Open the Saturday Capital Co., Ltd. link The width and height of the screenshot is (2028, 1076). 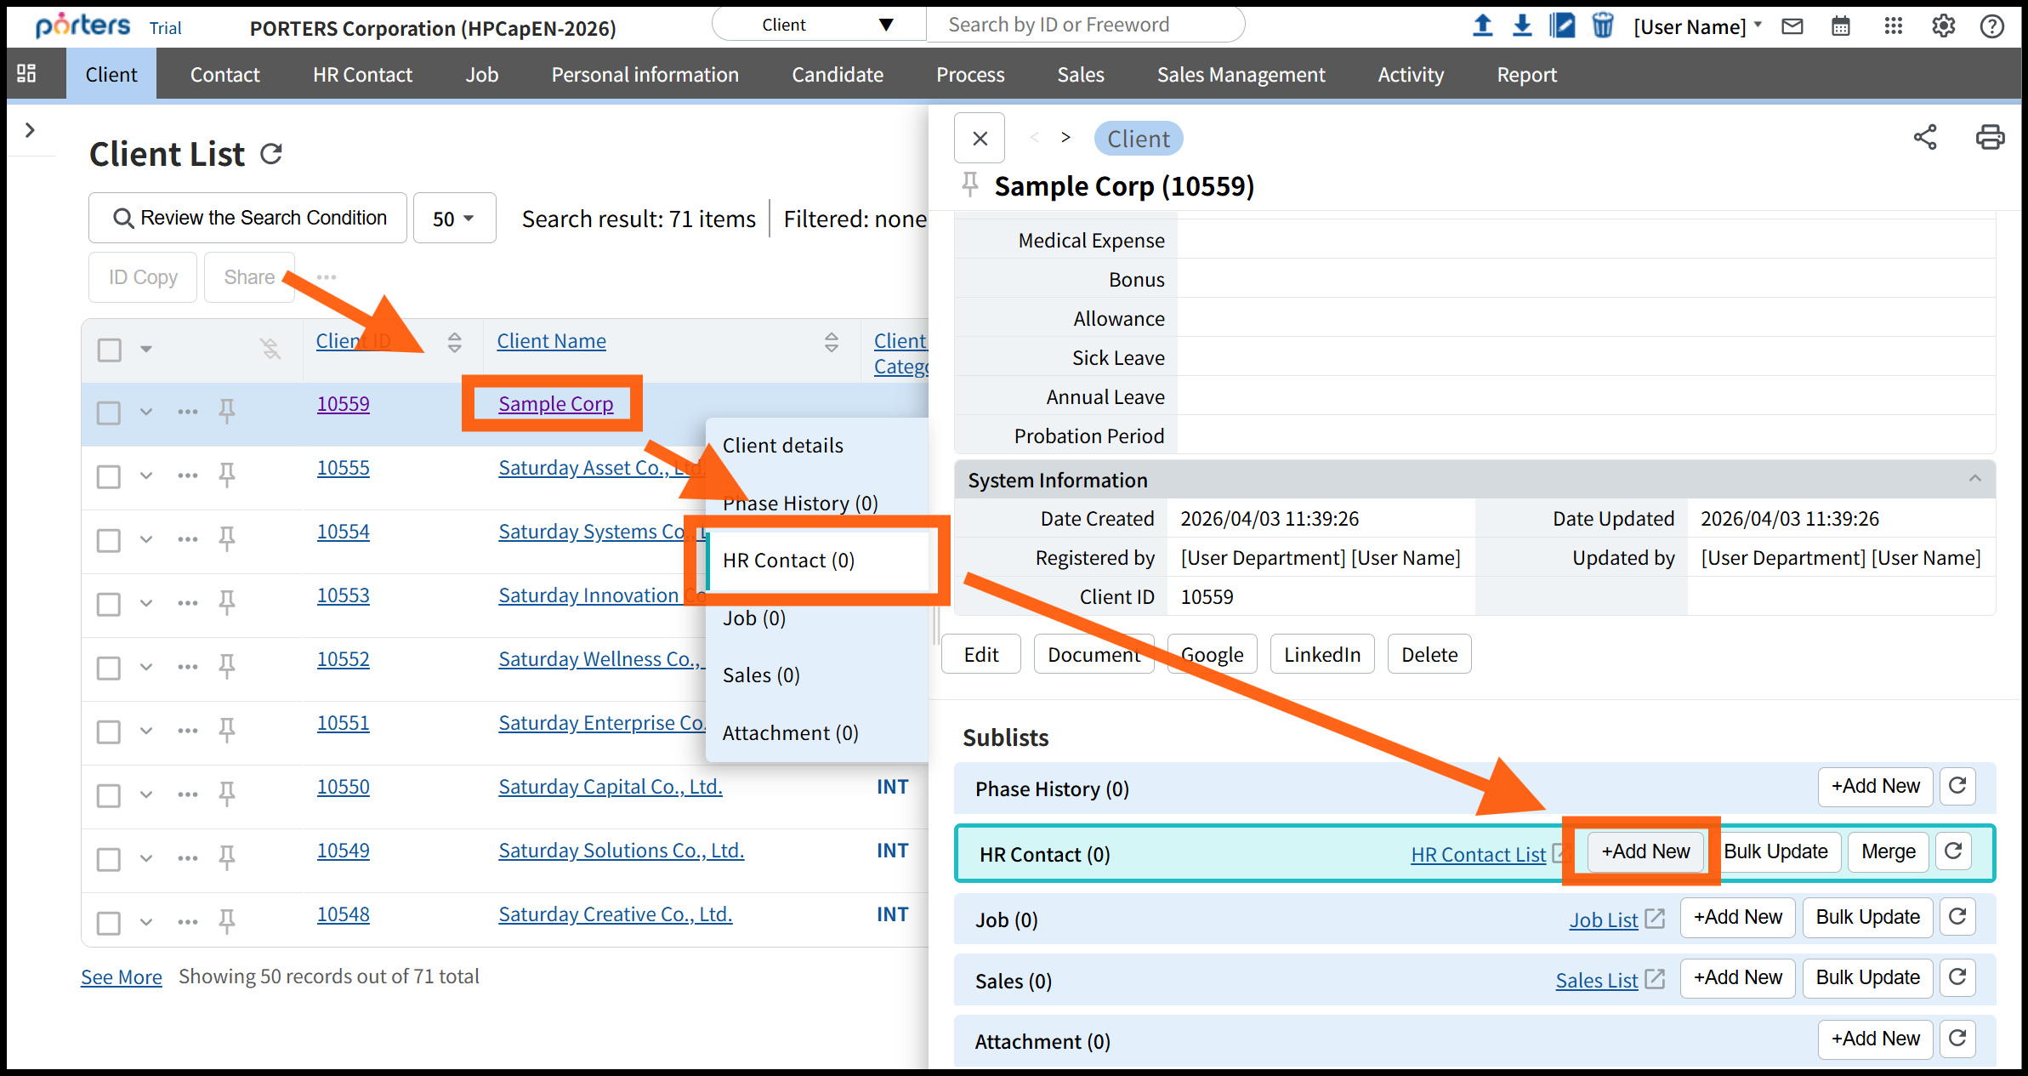610,787
